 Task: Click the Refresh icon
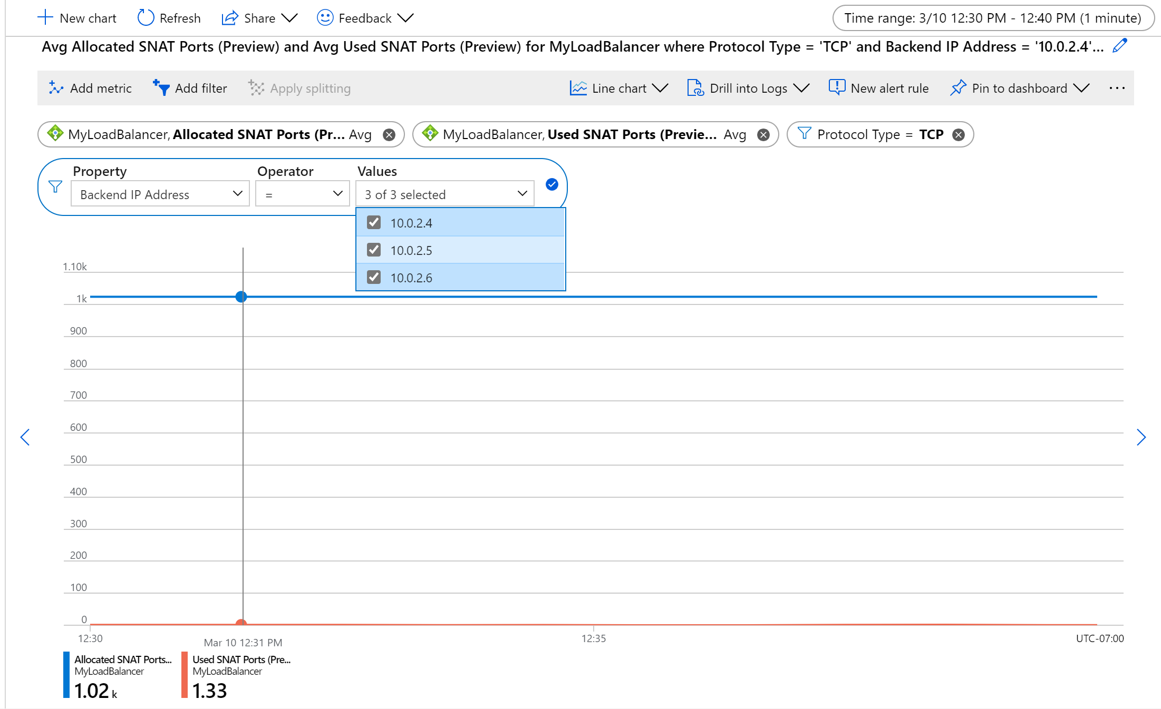pos(141,16)
